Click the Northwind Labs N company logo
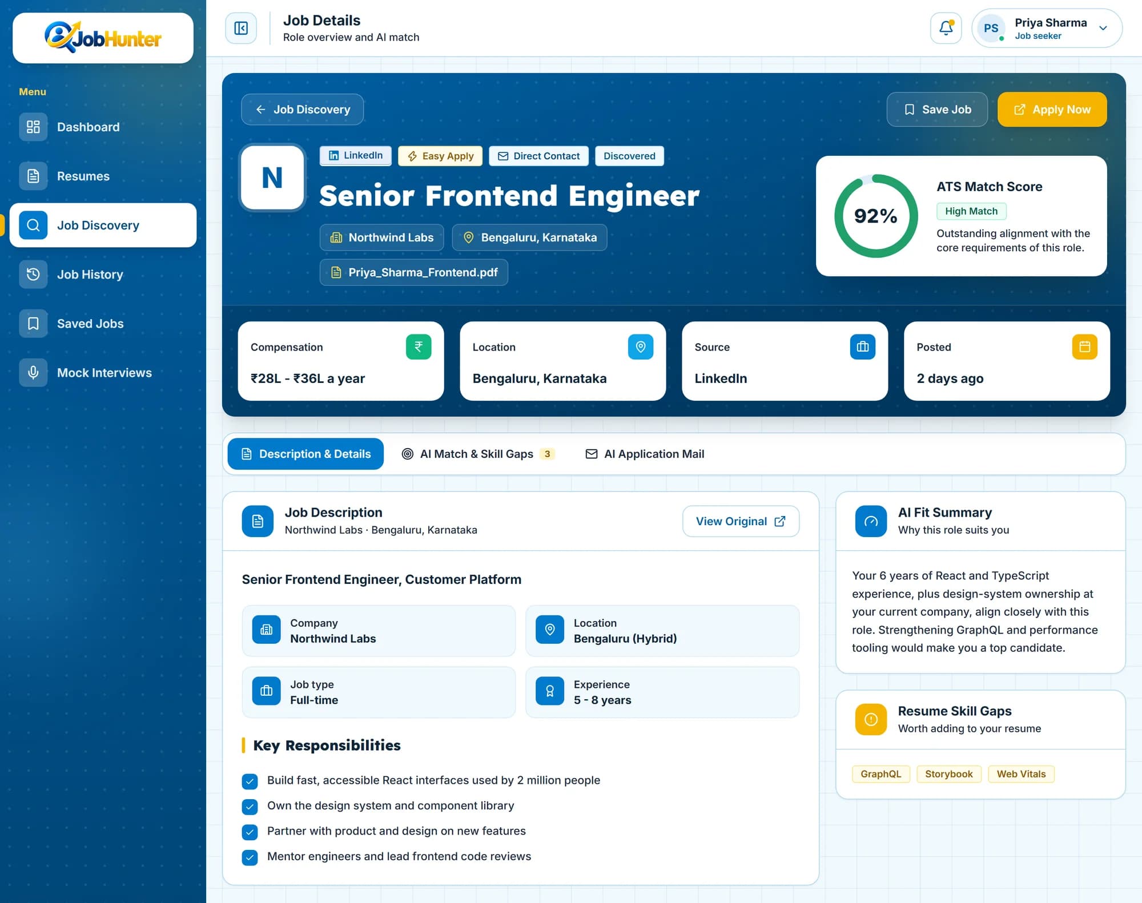The height and width of the screenshot is (903, 1142). [x=272, y=178]
